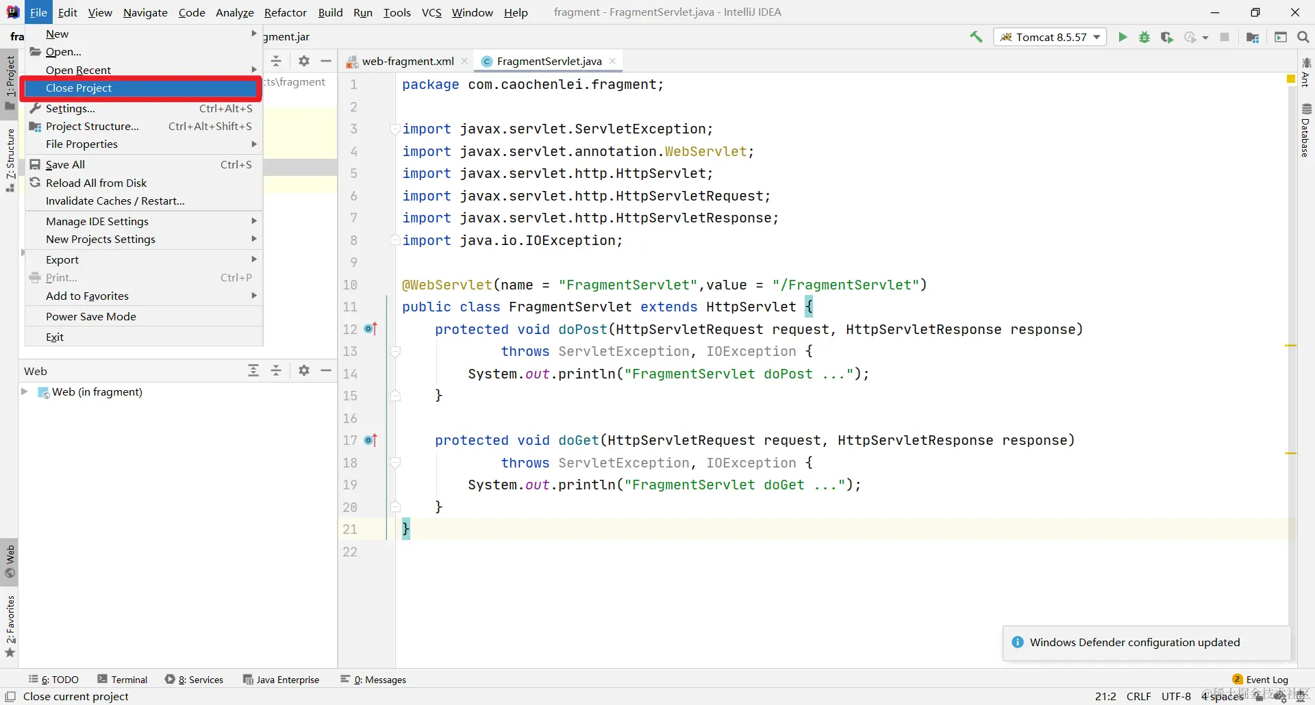Choose Exit from the File menu

[x=144, y=337]
